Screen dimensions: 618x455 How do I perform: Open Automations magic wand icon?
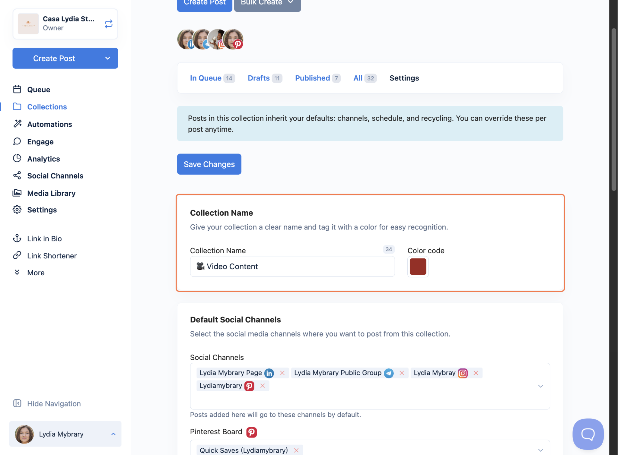coord(17,124)
